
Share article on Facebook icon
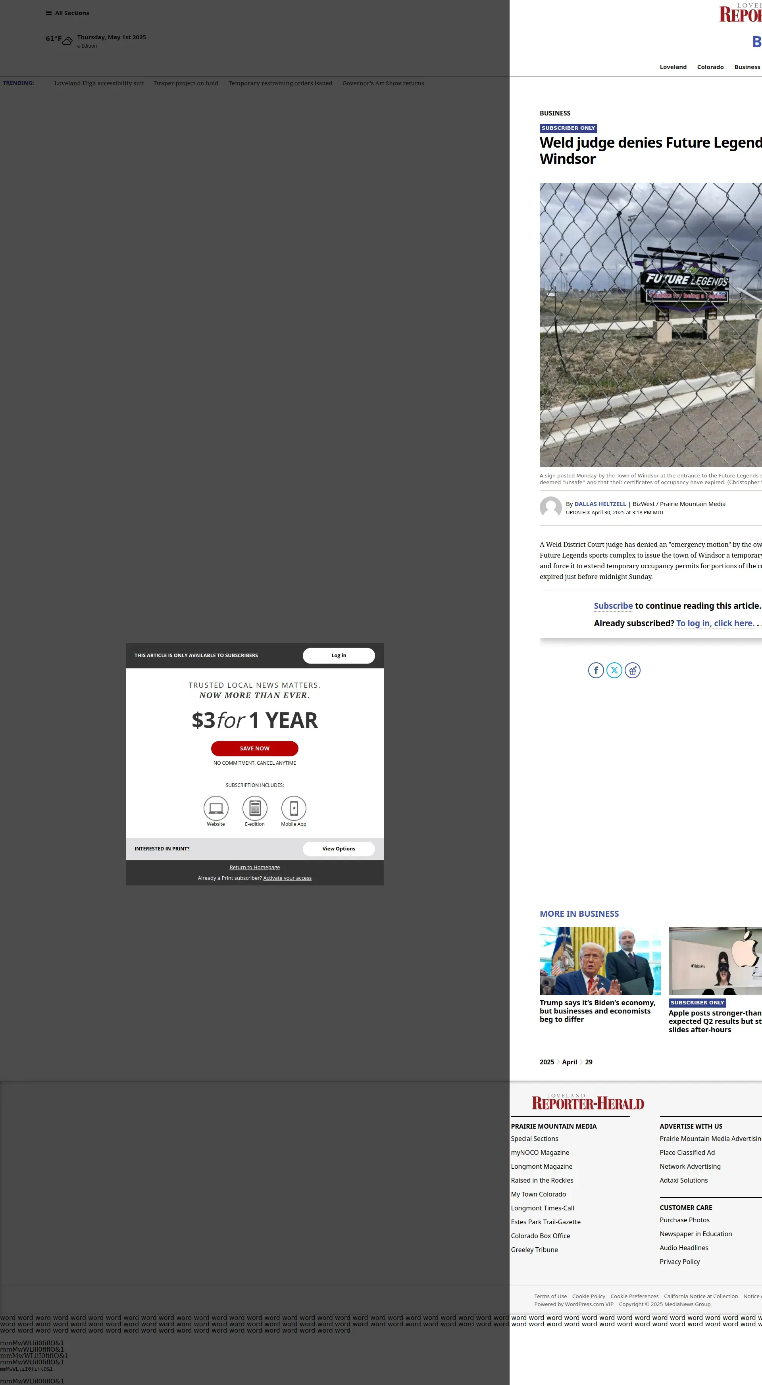click(x=596, y=670)
